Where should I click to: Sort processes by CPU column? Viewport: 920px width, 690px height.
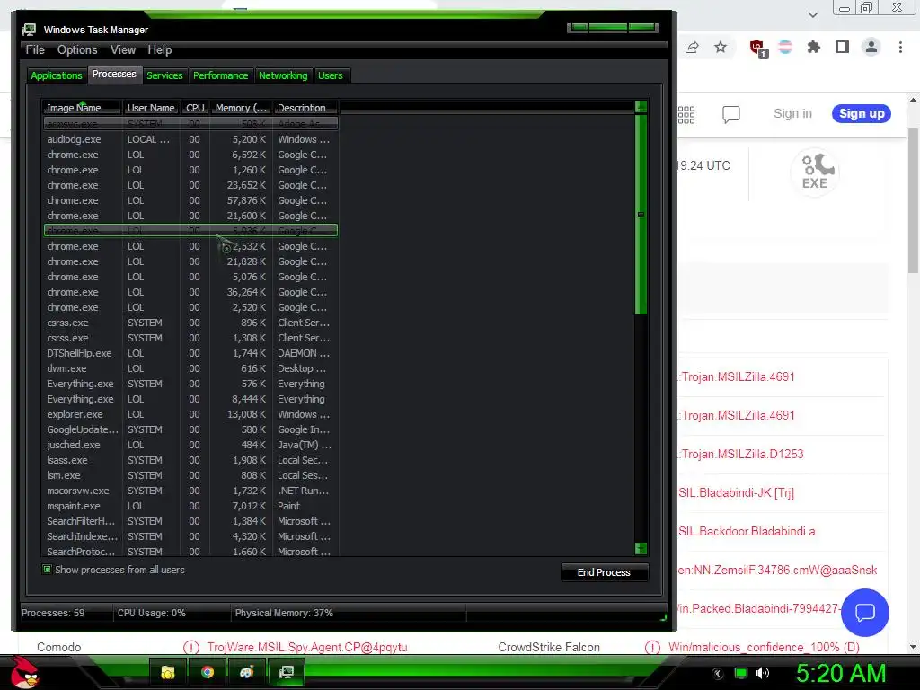(195, 108)
